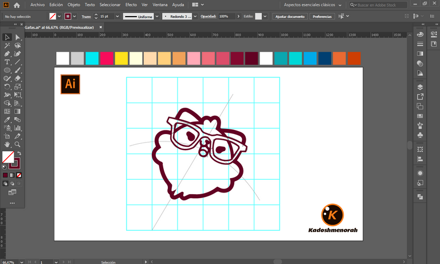Open the Archivo menu
The image size is (440, 264).
pos(37,5)
